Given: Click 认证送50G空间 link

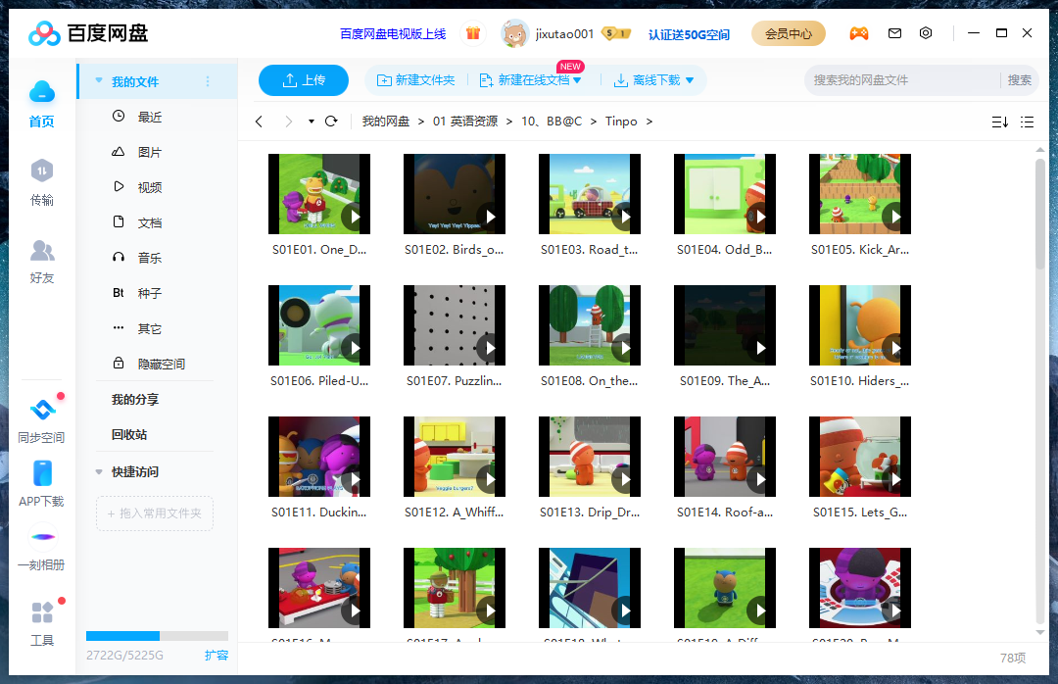Looking at the screenshot, I should point(689,34).
